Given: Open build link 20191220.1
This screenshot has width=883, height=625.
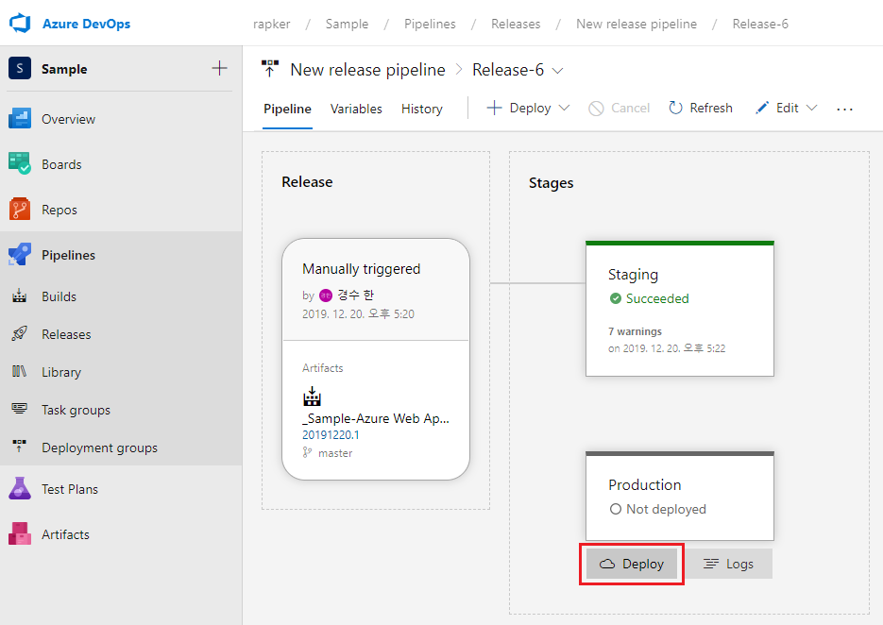Looking at the screenshot, I should [x=331, y=434].
